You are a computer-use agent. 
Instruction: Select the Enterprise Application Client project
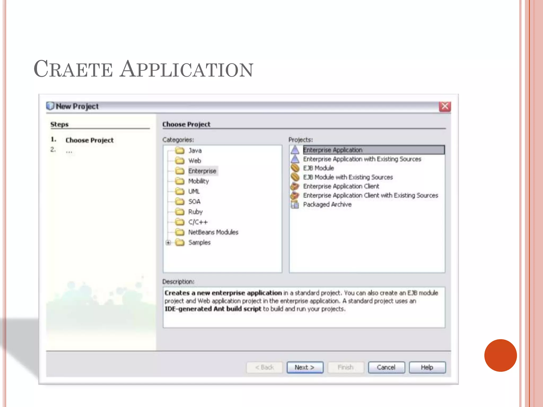pos(341,186)
